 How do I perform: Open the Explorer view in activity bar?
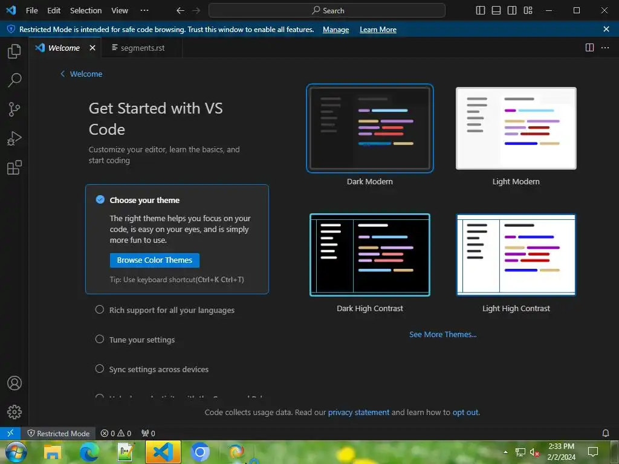[x=15, y=51]
